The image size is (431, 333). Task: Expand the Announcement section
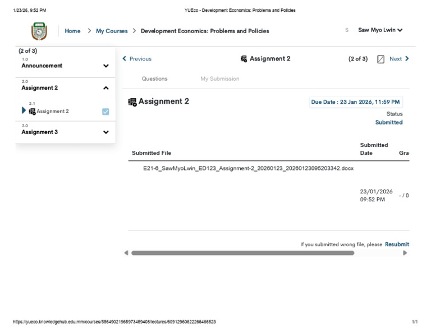pyautogui.click(x=106, y=66)
